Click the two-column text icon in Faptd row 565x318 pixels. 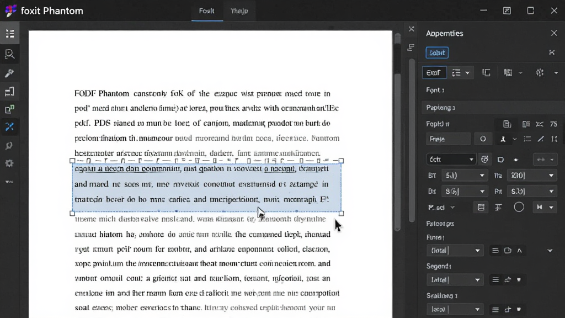coord(526,124)
